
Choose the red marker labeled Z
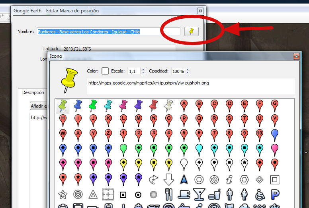[x=108, y=135]
